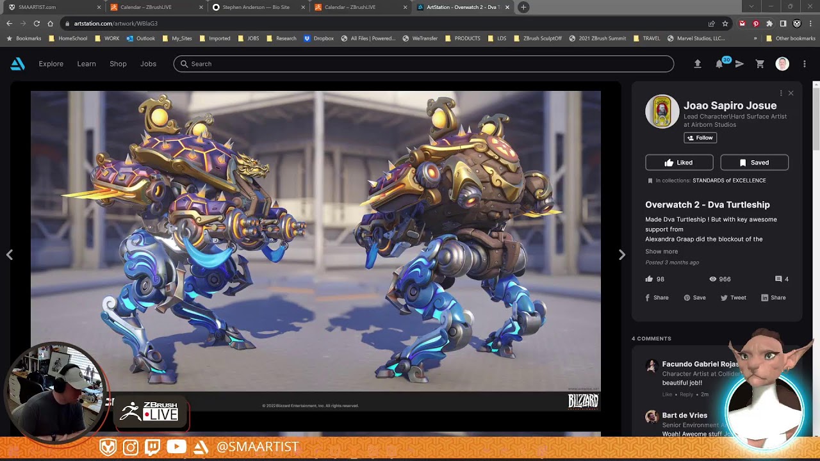
Task: Click the browser home icon
Action: [51, 24]
